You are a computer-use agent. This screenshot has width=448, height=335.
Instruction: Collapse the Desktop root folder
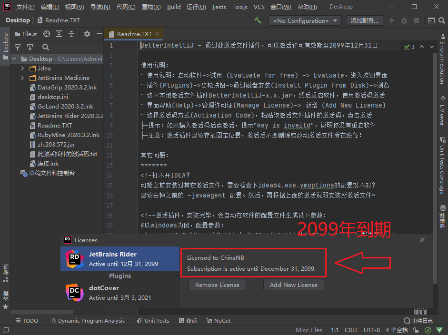point(14,59)
